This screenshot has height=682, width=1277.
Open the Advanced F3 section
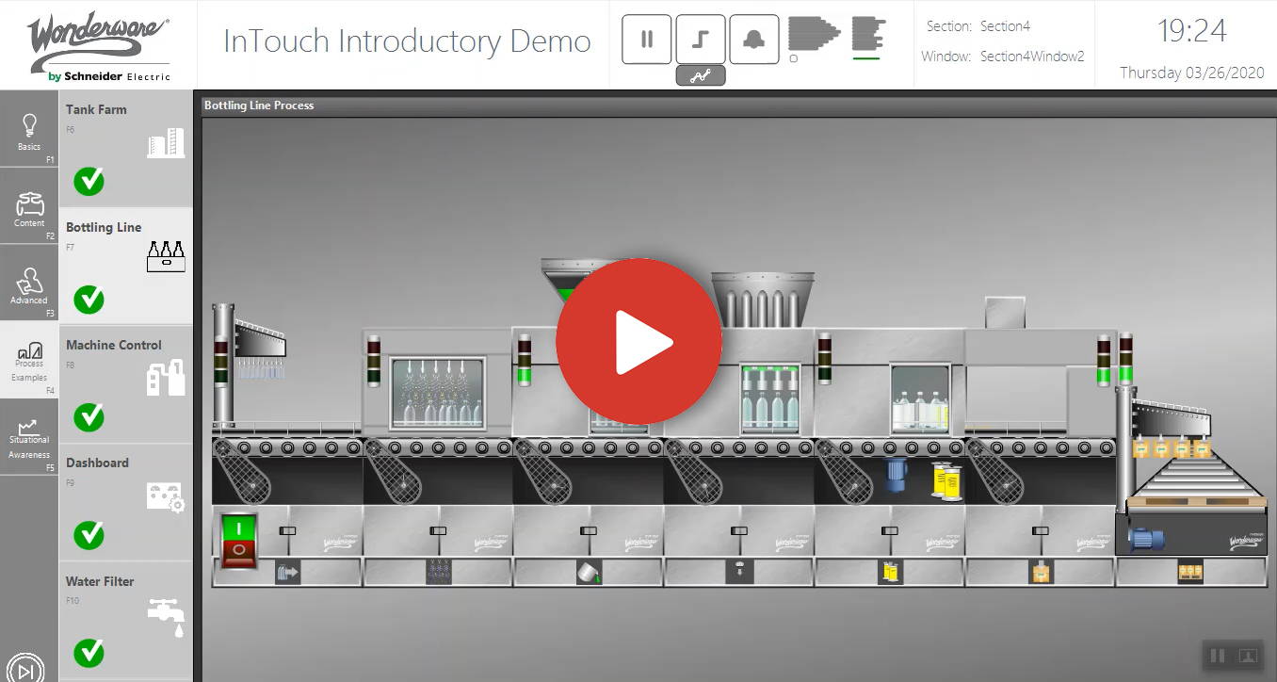pos(29,284)
